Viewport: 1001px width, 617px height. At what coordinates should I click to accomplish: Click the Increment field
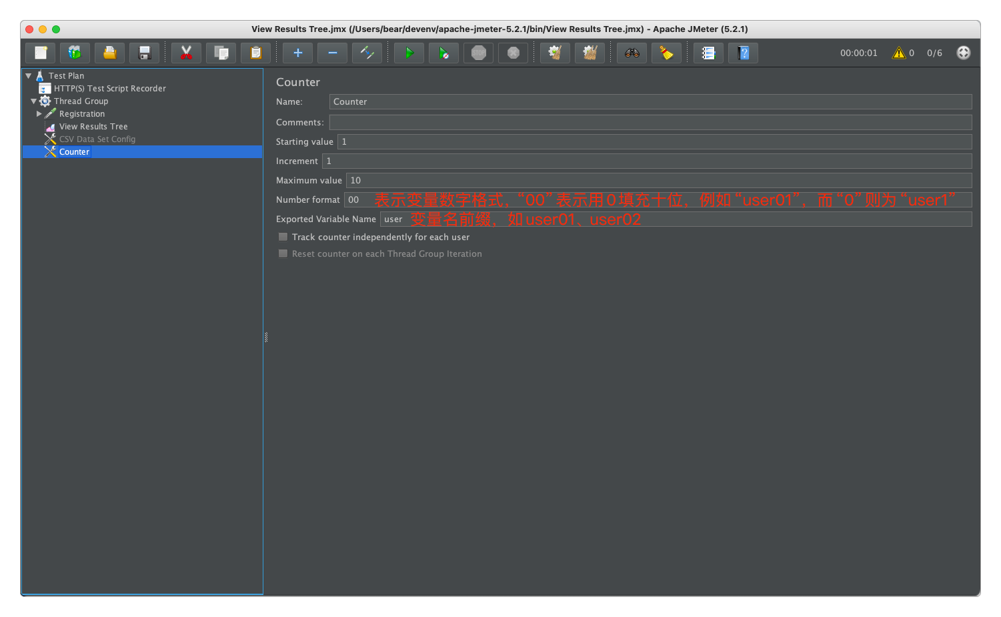[647, 161]
